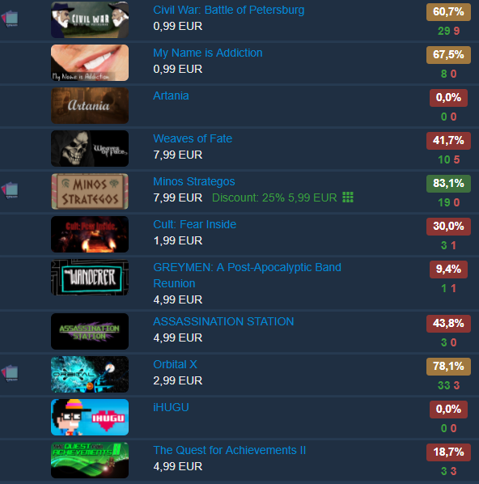Viewport: 479px width, 484px height.
Task: Open My Name is Addiction thumbnail
Action: pos(90,62)
